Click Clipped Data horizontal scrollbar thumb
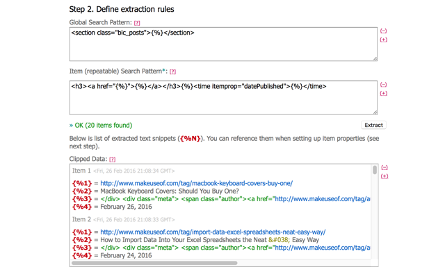This screenshot has height=274, width=445. point(154,263)
